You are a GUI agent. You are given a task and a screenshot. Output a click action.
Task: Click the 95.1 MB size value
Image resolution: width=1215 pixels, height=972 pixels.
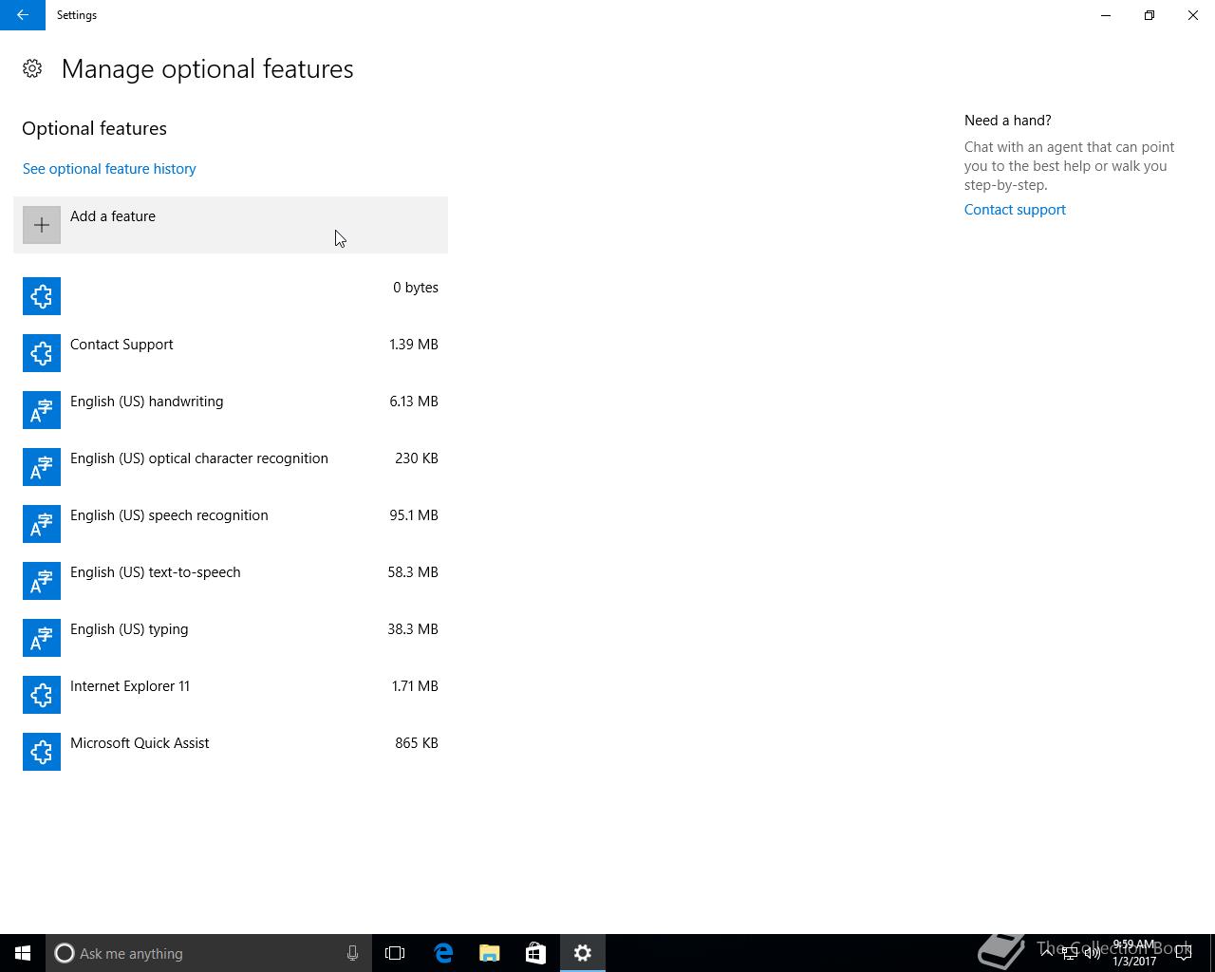click(414, 515)
